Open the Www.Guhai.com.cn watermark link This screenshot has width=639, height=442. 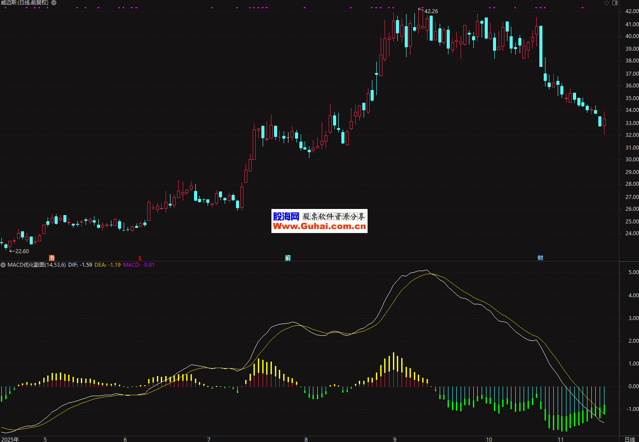coord(319,226)
